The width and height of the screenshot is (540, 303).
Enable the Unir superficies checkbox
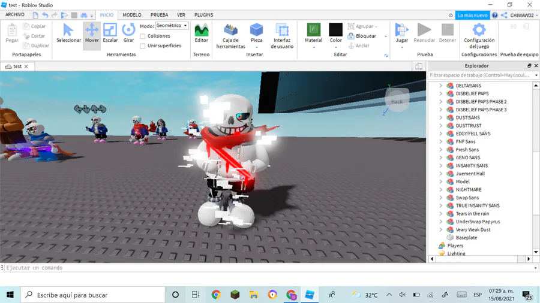(x=143, y=46)
